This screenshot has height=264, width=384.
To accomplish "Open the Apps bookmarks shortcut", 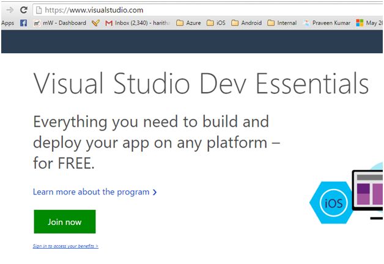I will pyautogui.click(x=7, y=23).
